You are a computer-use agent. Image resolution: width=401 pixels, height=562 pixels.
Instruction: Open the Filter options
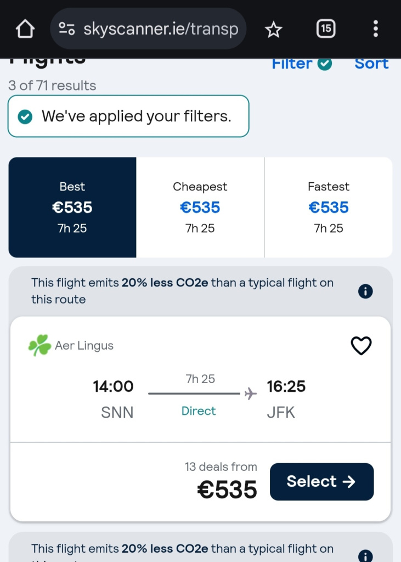coord(293,64)
